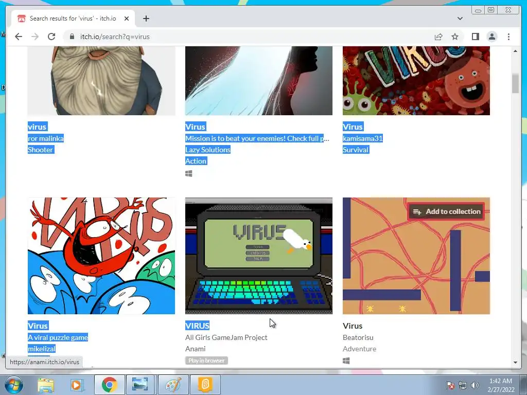Select the itch.io search results tab
The height and width of the screenshot is (395, 527).
(73, 19)
